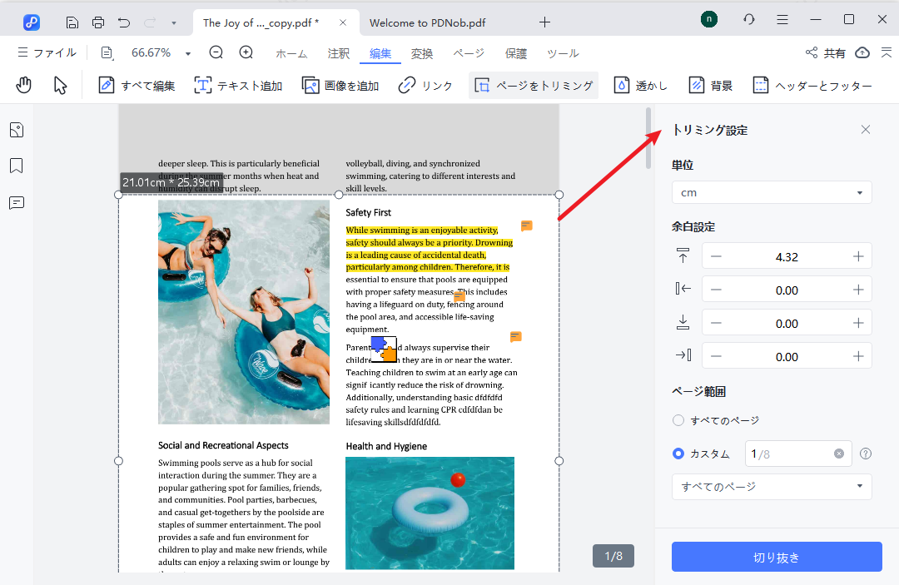
Task: Click the リンク link tool
Action: coord(425,86)
